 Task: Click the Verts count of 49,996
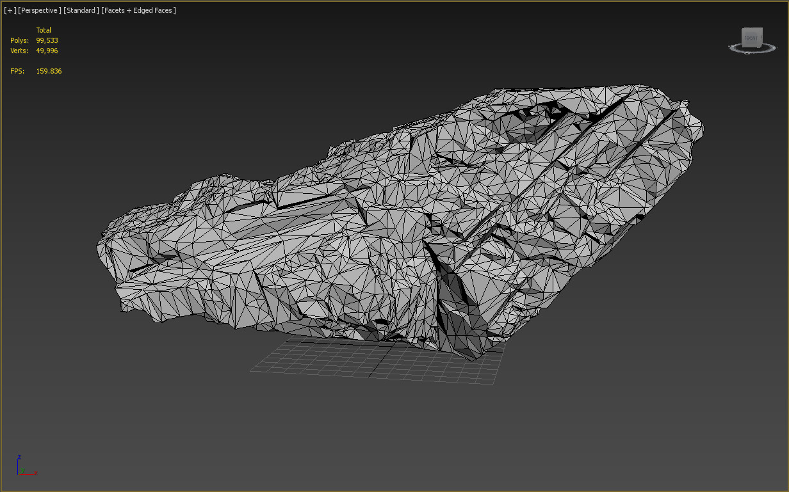click(47, 51)
